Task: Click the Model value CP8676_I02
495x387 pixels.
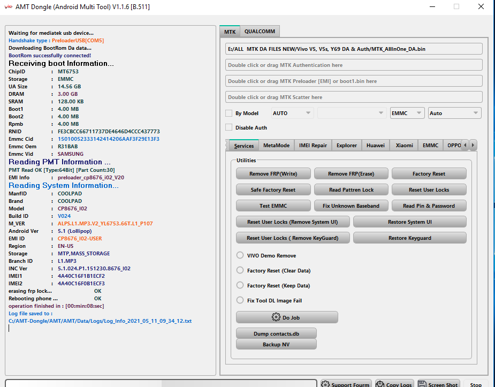Action: click(72, 208)
